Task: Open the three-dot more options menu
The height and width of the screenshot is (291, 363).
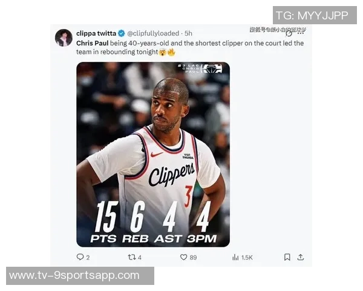Action: pos(301,34)
